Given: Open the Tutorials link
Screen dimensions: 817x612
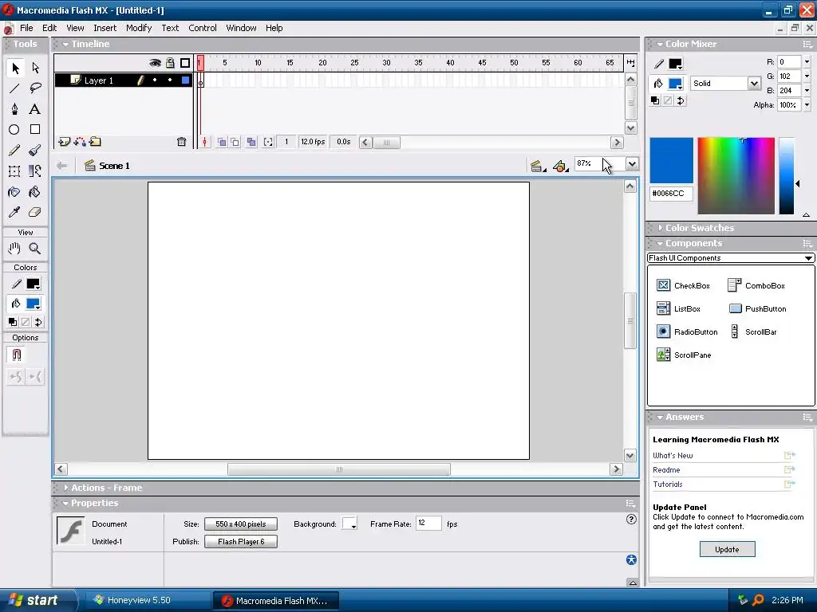Looking at the screenshot, I should point(668,484).
